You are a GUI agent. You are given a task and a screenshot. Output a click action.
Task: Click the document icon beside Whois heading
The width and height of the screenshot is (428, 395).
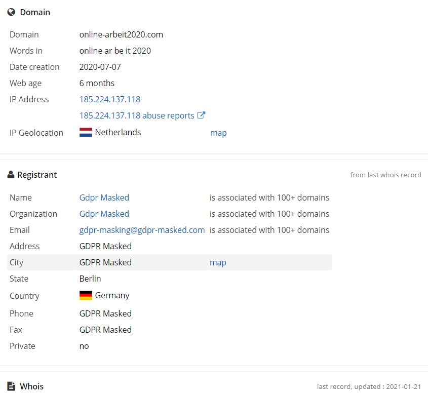(11, 386)
